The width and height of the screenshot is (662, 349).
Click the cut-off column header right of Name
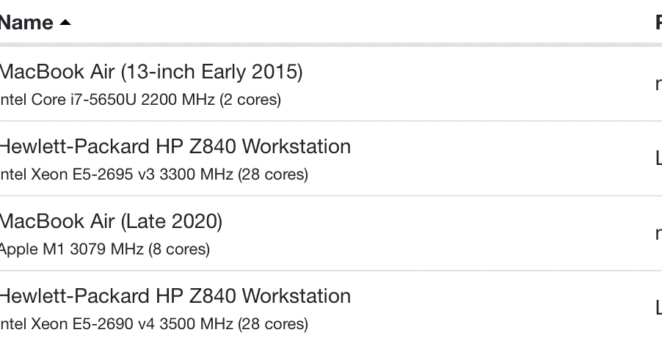point(658,23)
